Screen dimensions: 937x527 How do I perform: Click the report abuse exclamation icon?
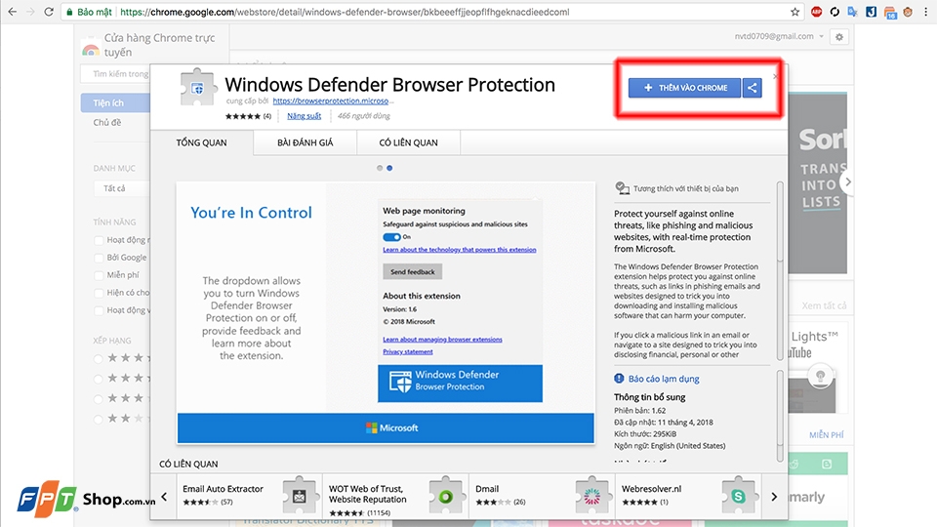(619, 379)
